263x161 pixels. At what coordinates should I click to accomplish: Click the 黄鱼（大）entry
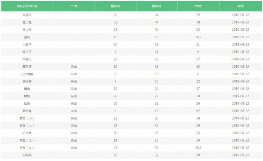(x=27, y=126)
